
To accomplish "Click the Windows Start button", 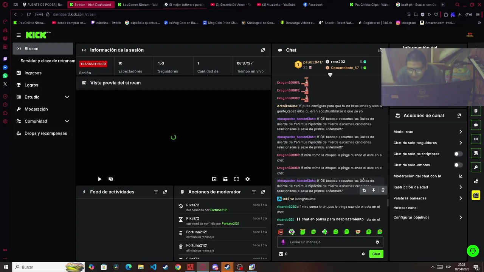I will 6,267.
